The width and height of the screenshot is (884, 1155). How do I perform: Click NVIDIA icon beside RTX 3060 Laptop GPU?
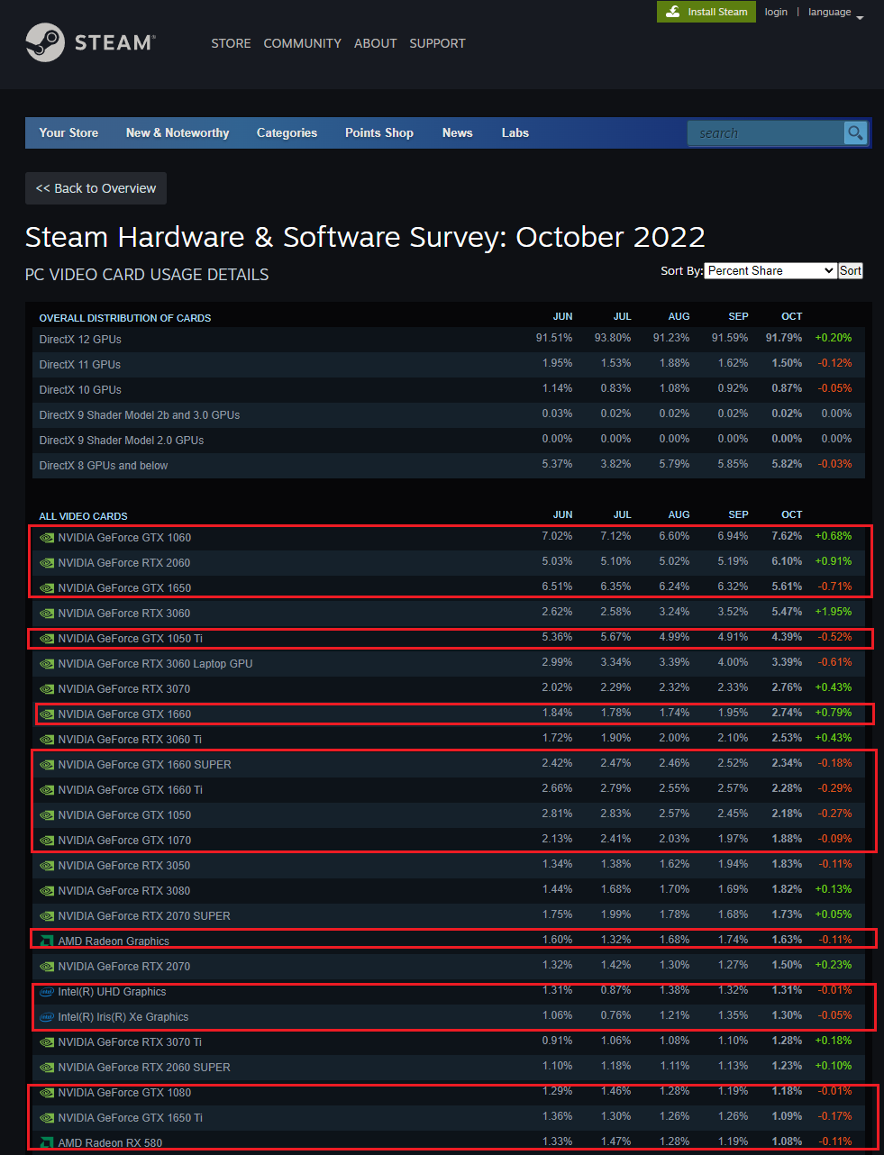pos(47,664)
